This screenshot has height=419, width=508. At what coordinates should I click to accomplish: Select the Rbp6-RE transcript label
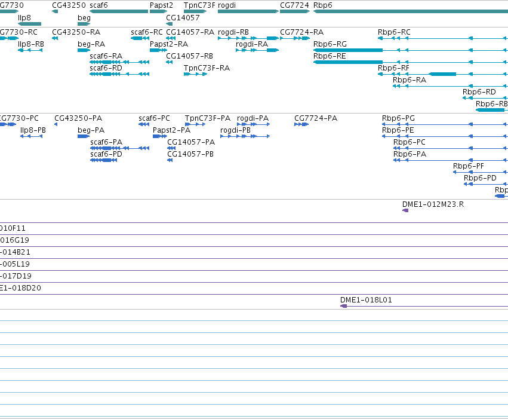[x=330, y=56]
